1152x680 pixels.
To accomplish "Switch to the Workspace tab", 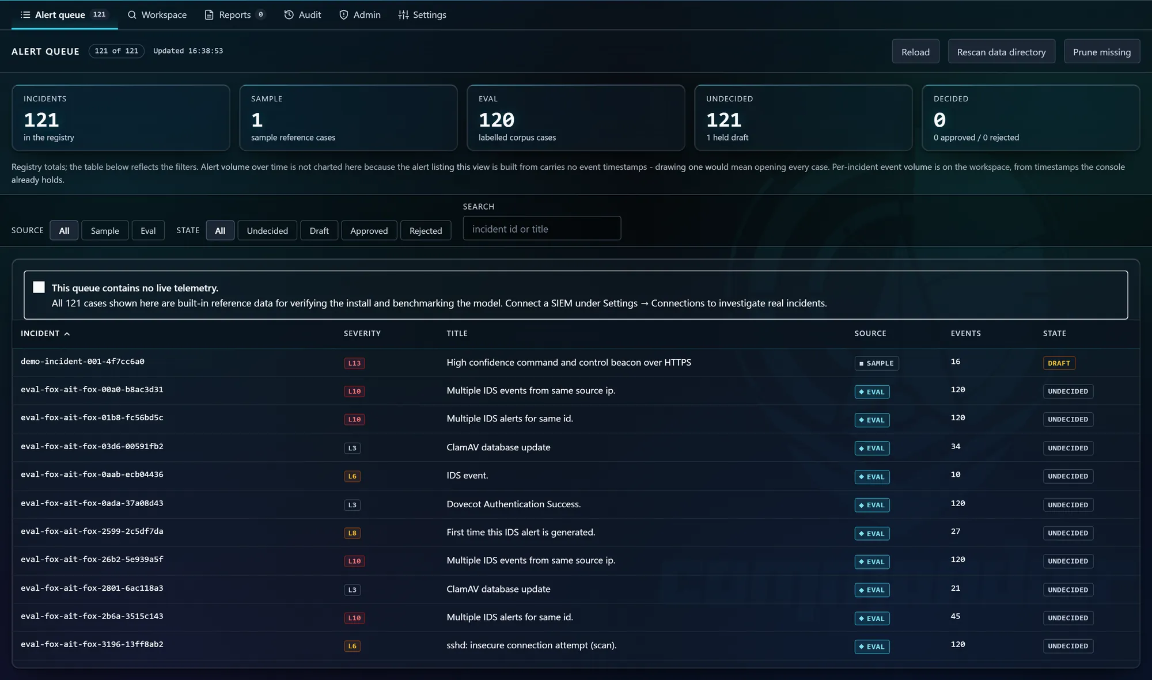I will point(157,15).
